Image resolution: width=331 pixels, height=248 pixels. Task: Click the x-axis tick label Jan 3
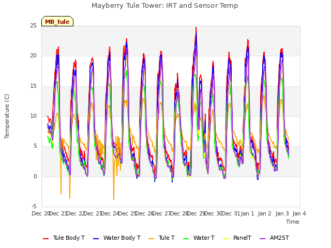tap(282, 213)
